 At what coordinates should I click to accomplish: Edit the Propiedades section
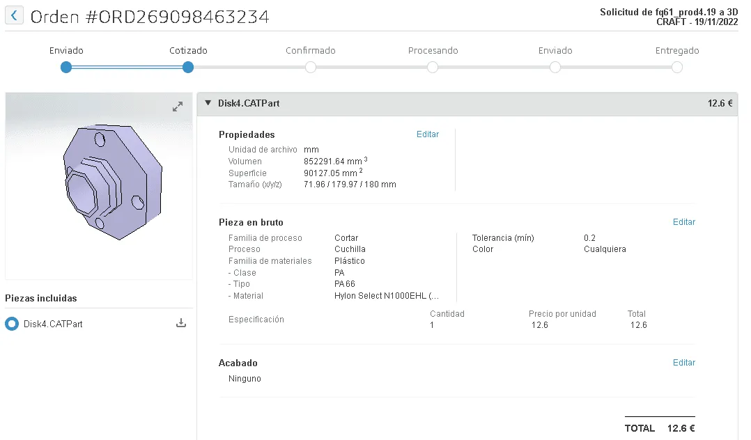(x=427, y=134)
